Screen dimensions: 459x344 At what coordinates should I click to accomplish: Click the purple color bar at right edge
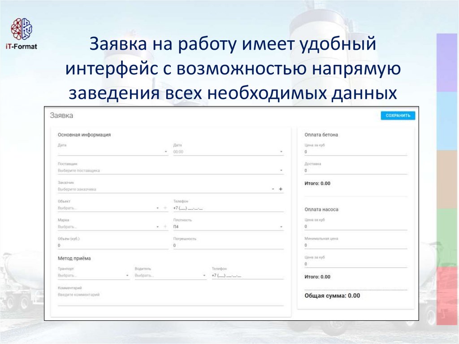tap(447, 62)
